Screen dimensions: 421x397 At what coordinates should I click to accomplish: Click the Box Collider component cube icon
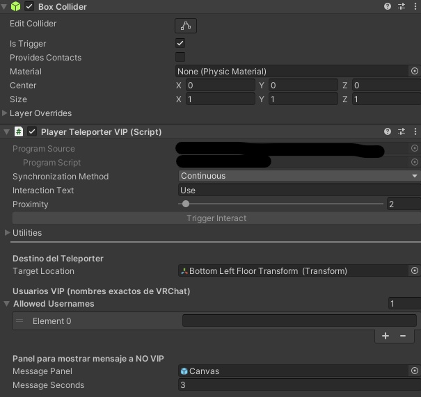(x=15, y=6)
